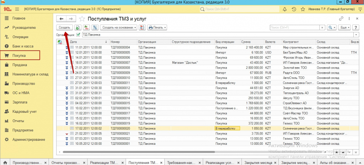The image size is (364, 165).
Task: Clear the search field with x
Action: click(322, 27)
